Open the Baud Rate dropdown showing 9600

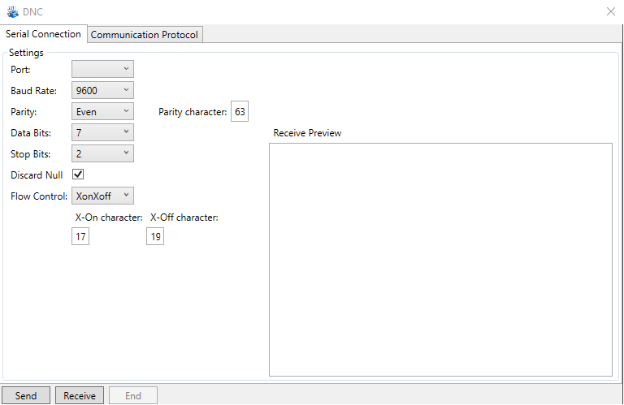click(x=102, y=90)
